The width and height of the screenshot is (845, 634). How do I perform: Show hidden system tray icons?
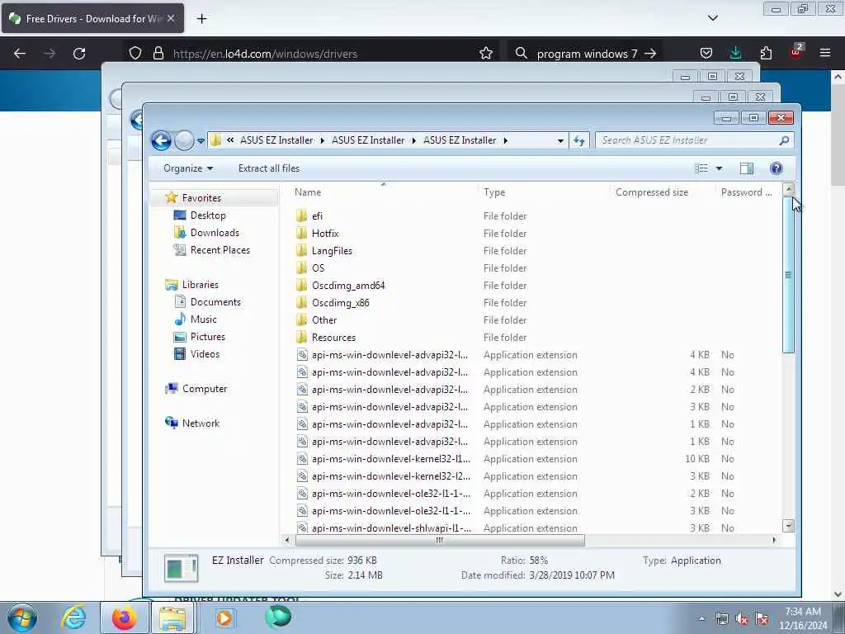(701, 619)
